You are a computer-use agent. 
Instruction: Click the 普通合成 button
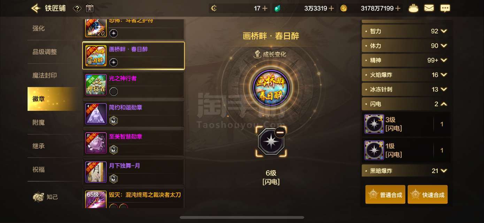click(x=385, y=195)
